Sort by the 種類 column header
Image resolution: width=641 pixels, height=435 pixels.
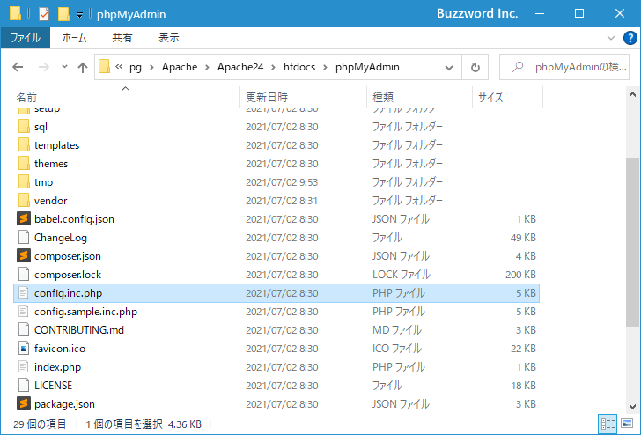pos(419,97)
